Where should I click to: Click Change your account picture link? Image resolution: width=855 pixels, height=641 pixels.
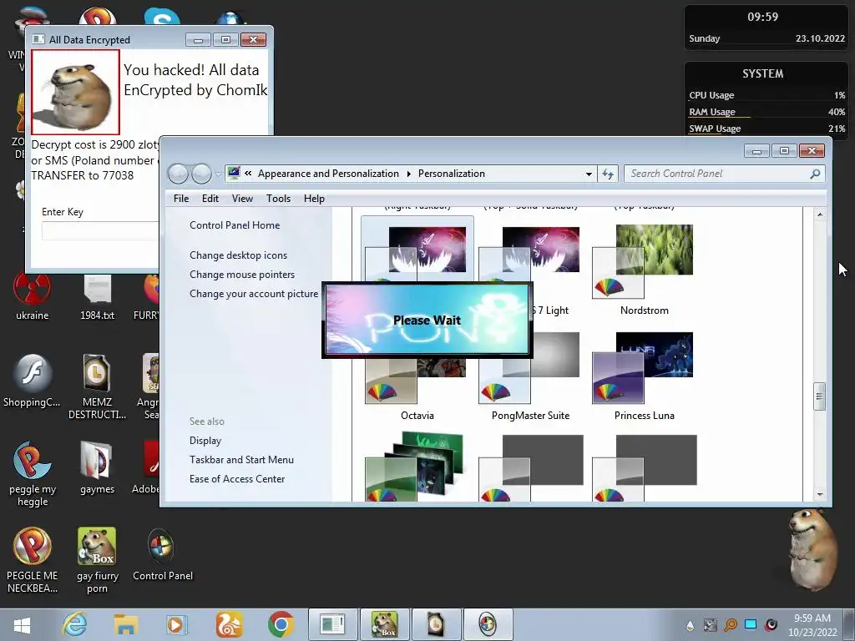pyautogui.click(x=254, y=293)
